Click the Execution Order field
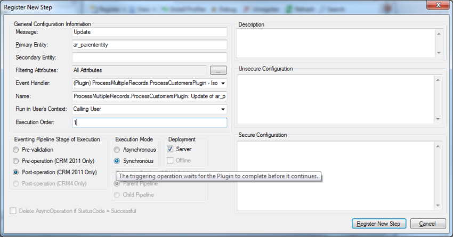Viewport: 453px width, 237px height. (x=149, y=122)
